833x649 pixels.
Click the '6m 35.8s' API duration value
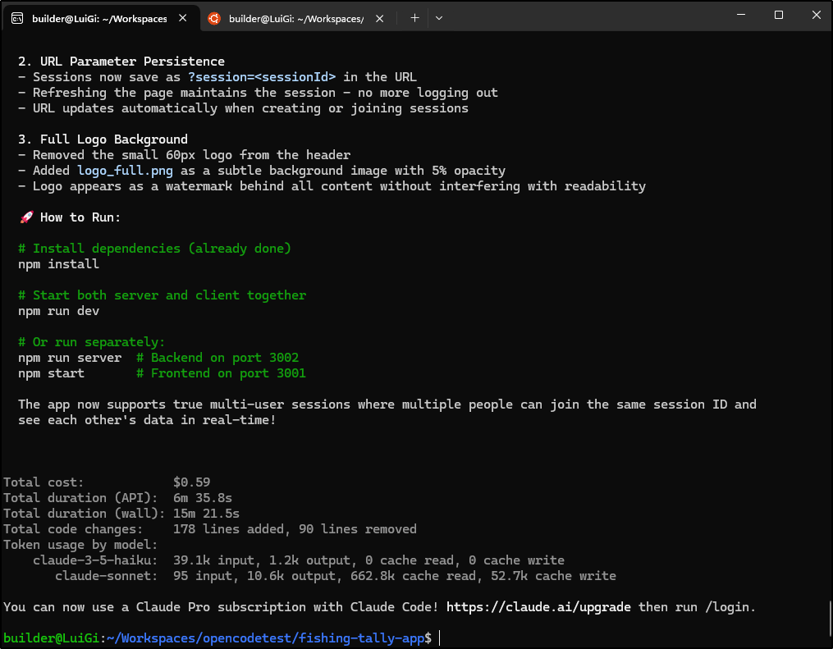tap(203, 498)
